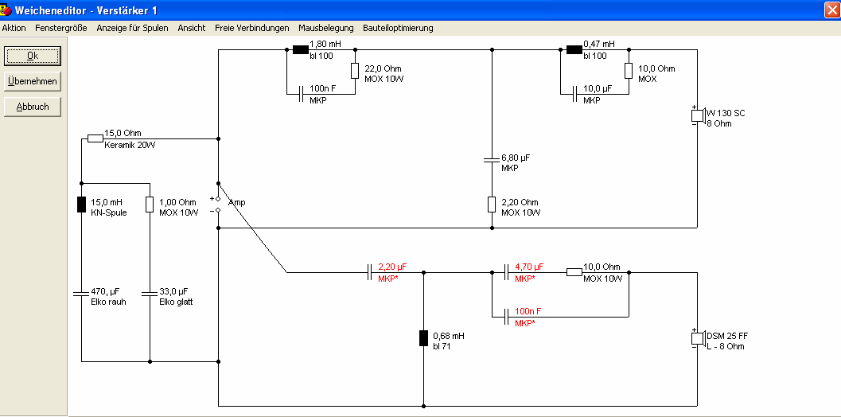Click the 15,0 mH KN-Spule inductor
The image size is (841, 417).
(x=81, y=205)
